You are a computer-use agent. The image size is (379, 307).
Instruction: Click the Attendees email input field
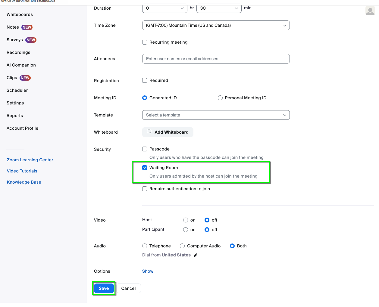point(216,59)
